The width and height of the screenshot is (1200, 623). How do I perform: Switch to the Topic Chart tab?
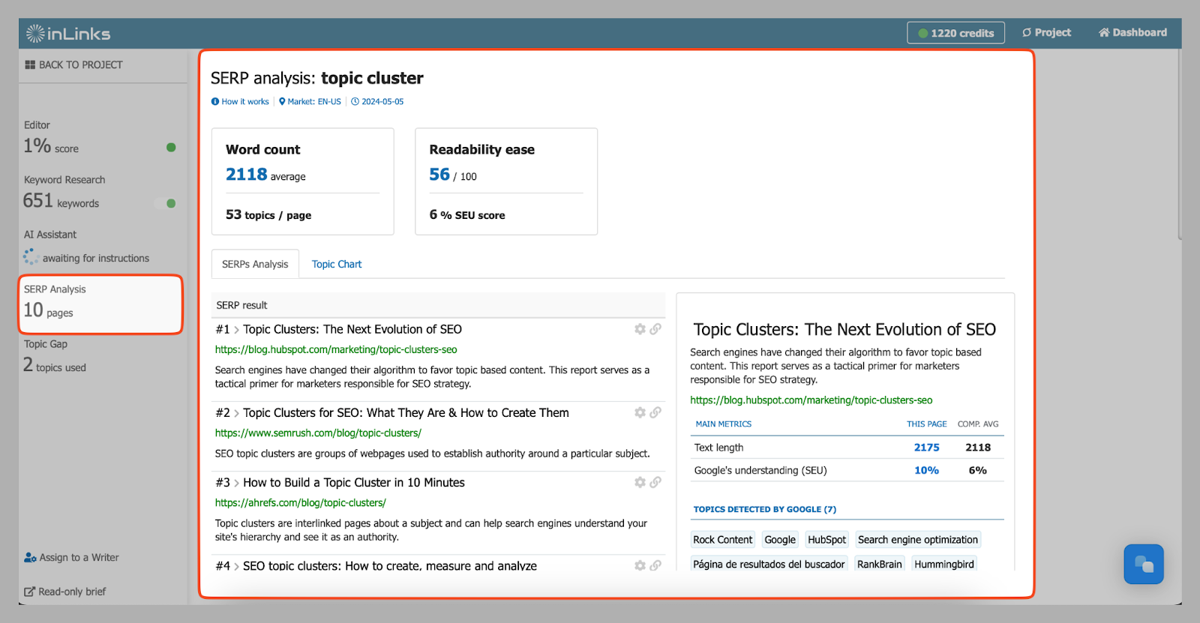point(337,264)
